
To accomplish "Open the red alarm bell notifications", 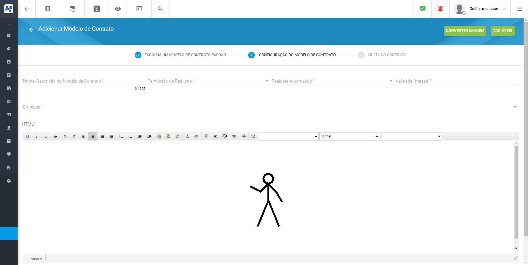I will click(x=441, y=9).
